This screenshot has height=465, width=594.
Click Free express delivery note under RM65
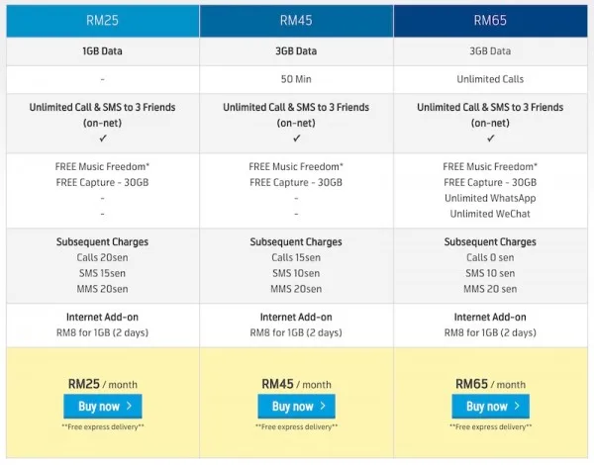pyautogui.click(x=491, y=426)
